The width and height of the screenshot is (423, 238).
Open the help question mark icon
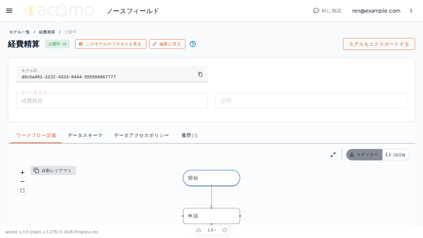tap(193, 44)
